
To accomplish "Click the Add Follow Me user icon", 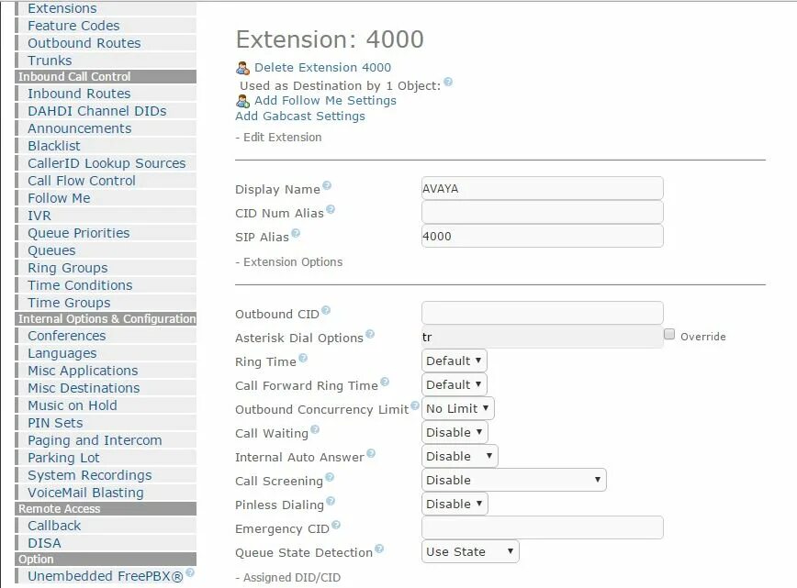I will (x=242, y=101).
